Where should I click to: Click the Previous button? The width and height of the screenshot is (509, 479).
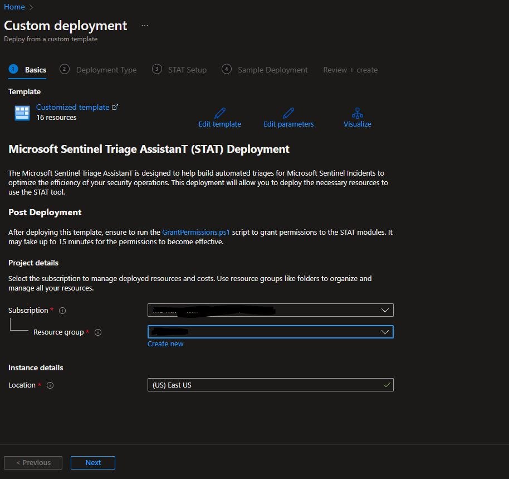[x=33, y=462]
